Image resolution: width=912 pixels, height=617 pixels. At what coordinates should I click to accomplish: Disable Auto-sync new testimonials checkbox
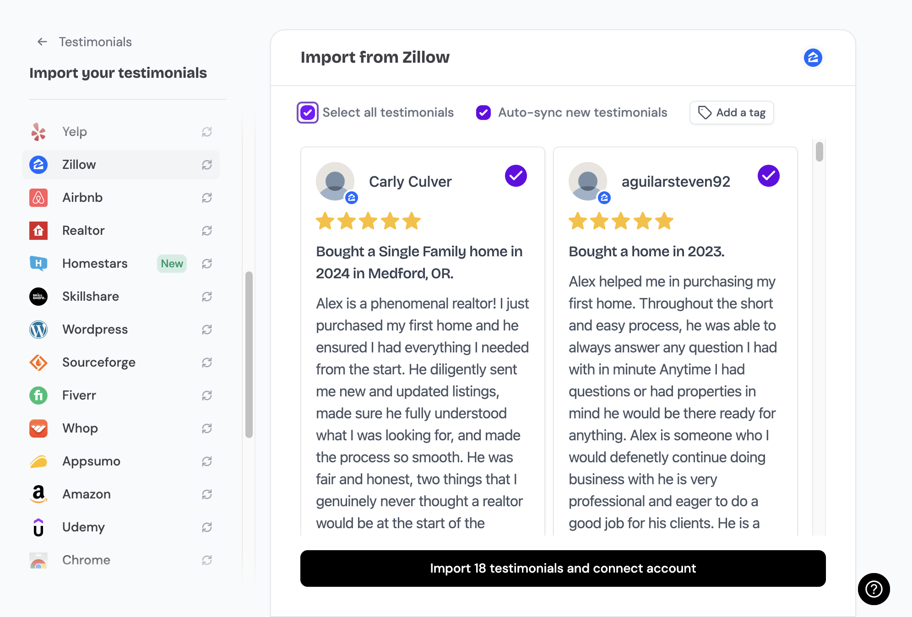click(x=483, y=113)
